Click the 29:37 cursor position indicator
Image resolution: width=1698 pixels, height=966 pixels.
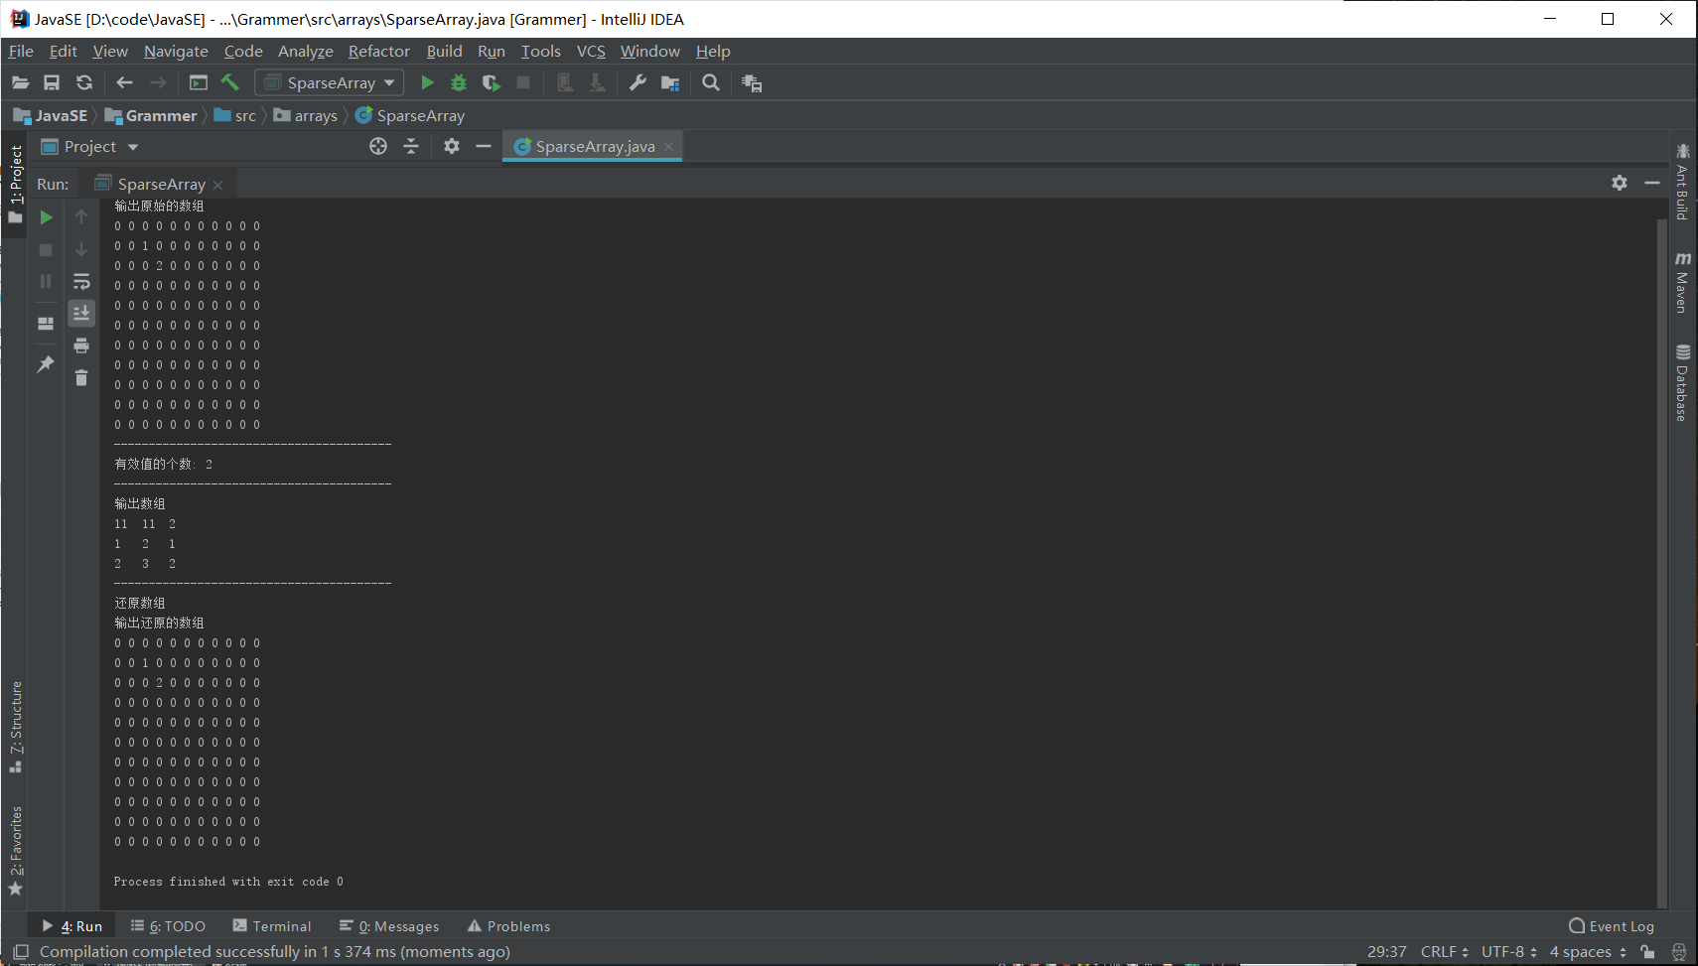pos(1386,952)
